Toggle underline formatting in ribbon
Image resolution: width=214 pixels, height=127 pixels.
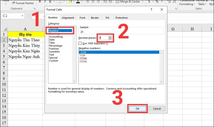[x=50, y=1]
